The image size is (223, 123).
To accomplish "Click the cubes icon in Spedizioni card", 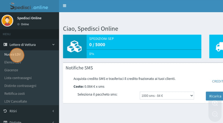I will tap(74, 47).
